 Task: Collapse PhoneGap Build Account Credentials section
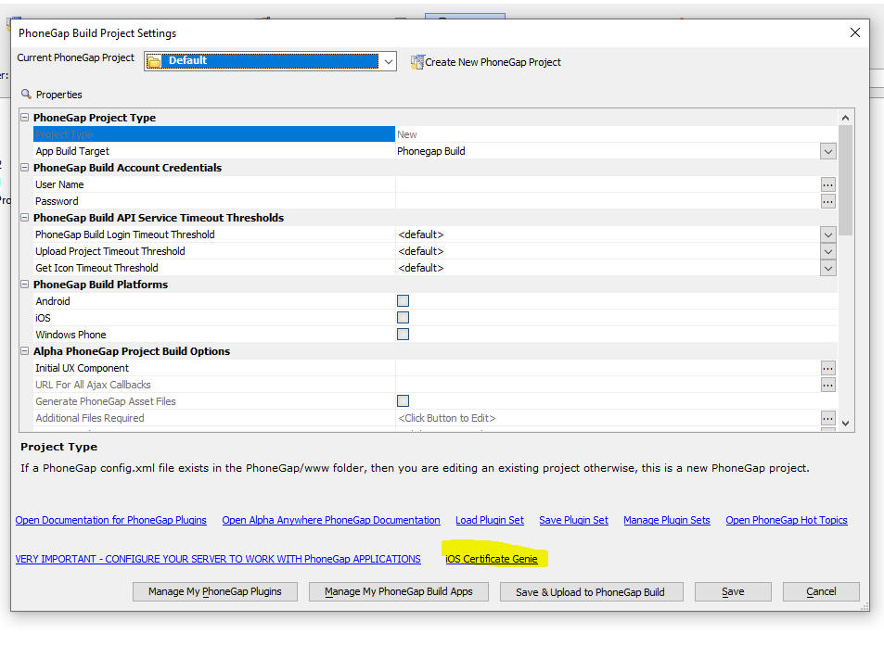(x=25, y=168)
